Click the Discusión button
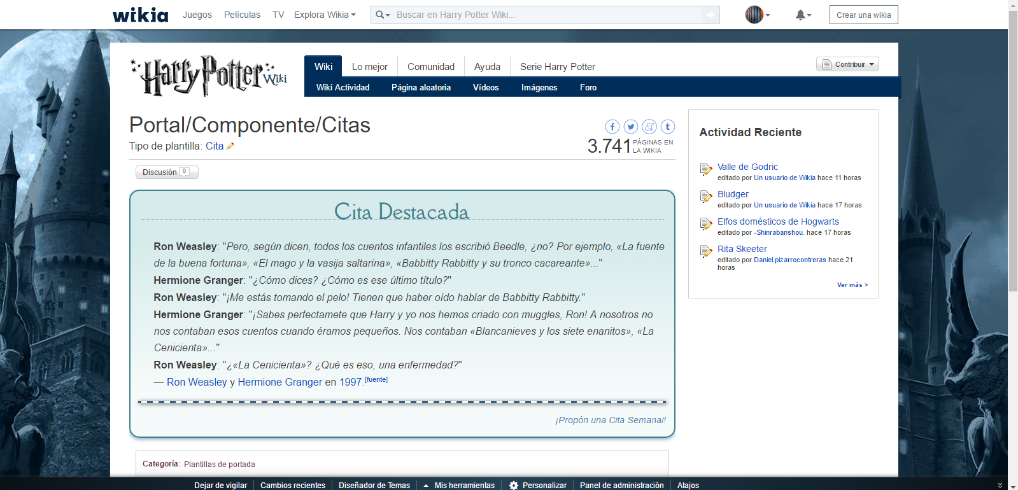This screenshot has width=1018, height=490. [167, 172]
